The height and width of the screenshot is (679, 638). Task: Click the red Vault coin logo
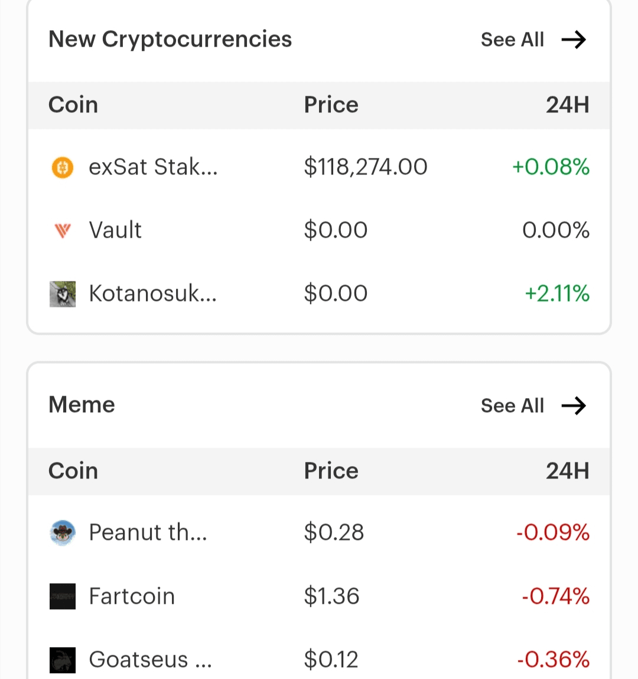62,230
